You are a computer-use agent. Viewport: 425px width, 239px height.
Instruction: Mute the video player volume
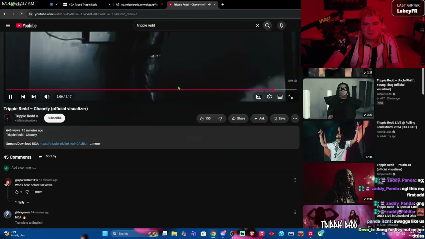[x=47, y=97]
